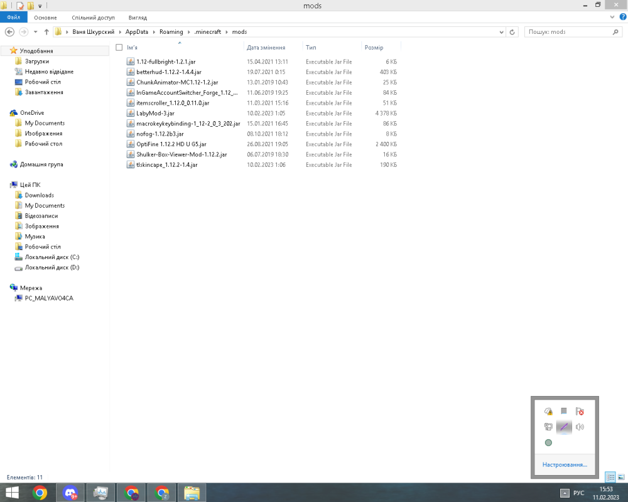Expand the ribbon with the chevron
This screenshot has width=628, height=502.
[612, 17]
